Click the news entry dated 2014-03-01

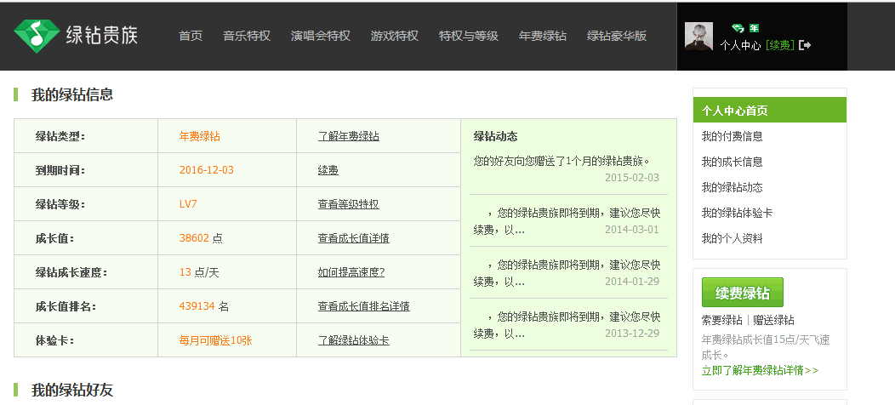[x=567, y=221]
